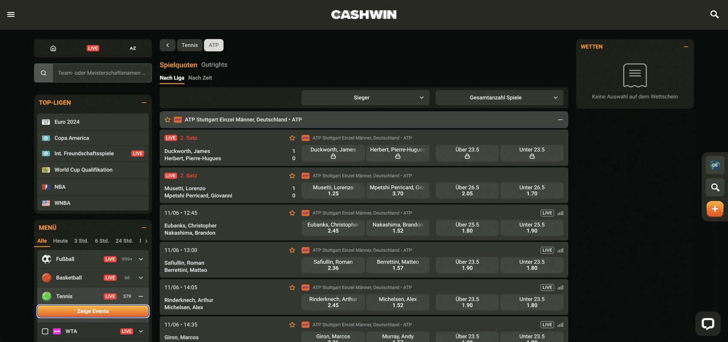Viewport: 728px width, 342px height.
Task: Click the team or championship search field
Action: (102, 73)
